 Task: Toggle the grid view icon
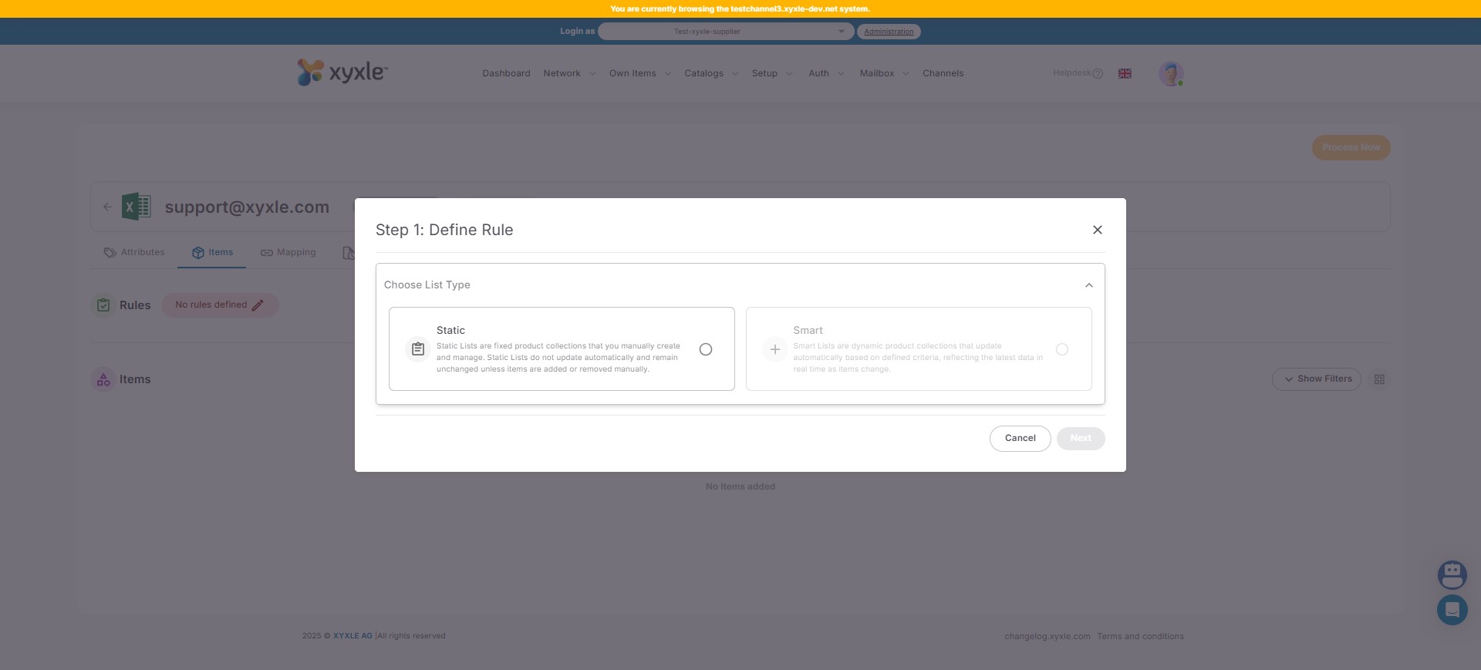[x=1379, y=379]
